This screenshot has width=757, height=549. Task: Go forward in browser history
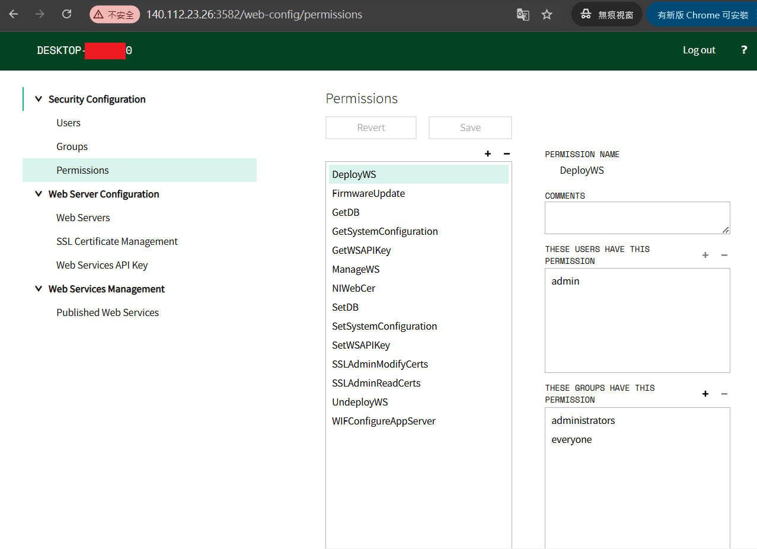coord(40,14)
